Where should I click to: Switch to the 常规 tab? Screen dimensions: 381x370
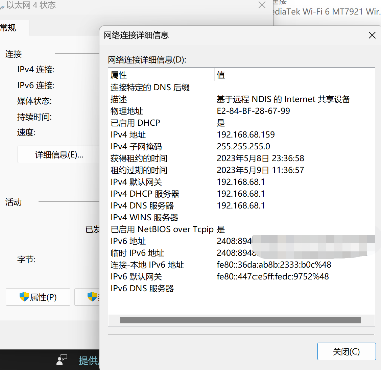coord(8,27)
